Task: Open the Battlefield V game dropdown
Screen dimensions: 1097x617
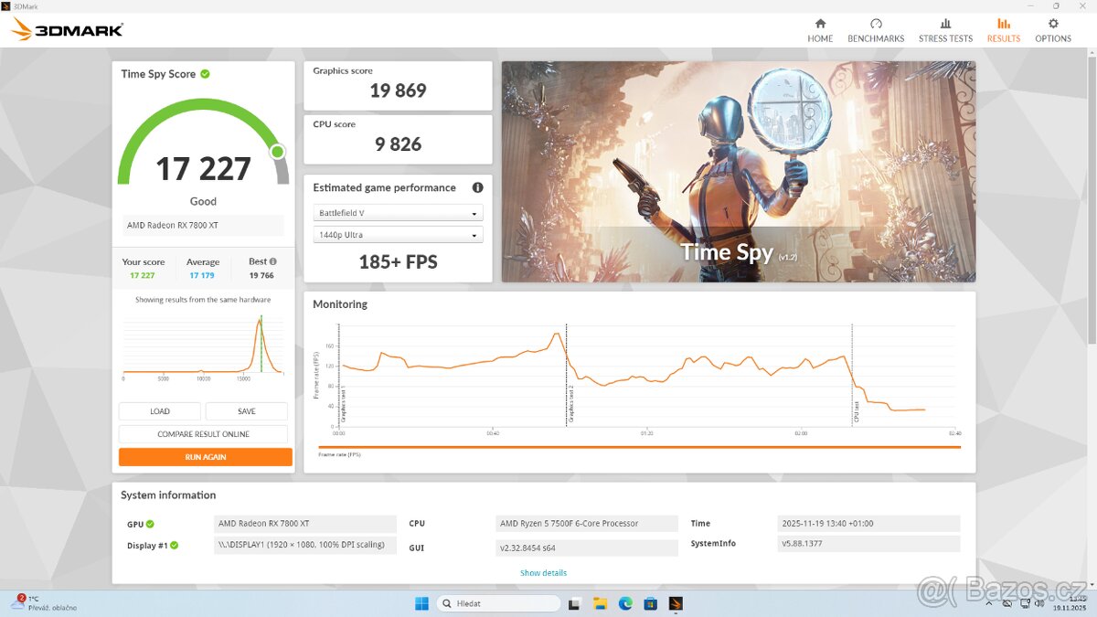Action: click(397, 211)
